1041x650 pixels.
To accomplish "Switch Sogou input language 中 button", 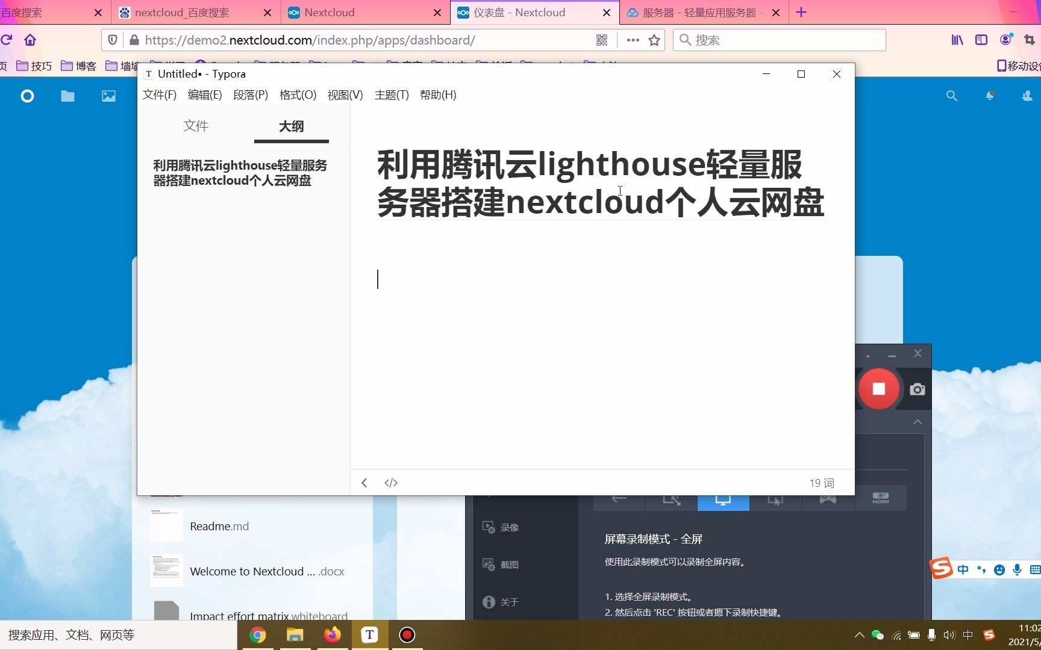I will (963, 569).
